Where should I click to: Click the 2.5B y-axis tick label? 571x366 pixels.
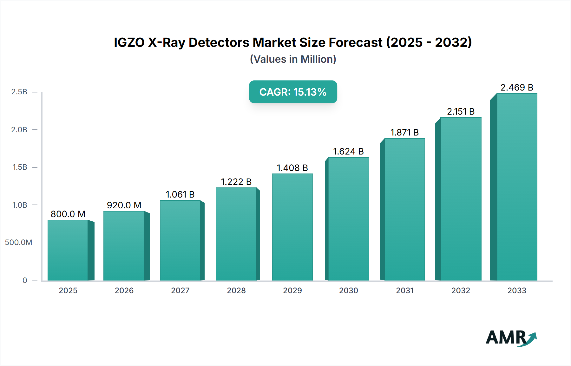19,92
